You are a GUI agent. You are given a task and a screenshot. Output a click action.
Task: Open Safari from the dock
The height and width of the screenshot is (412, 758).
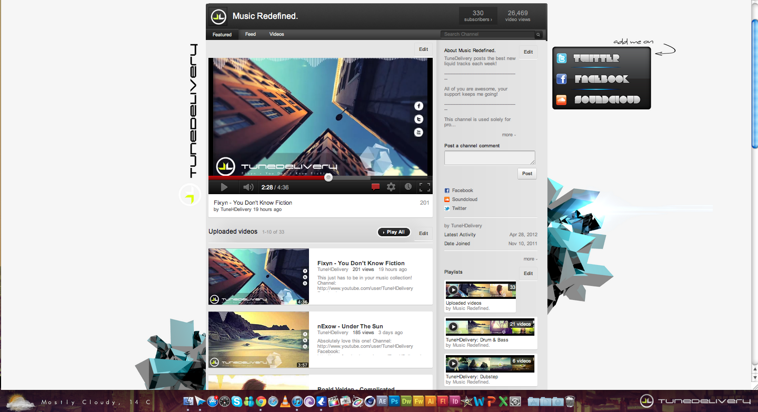(273, 401)
